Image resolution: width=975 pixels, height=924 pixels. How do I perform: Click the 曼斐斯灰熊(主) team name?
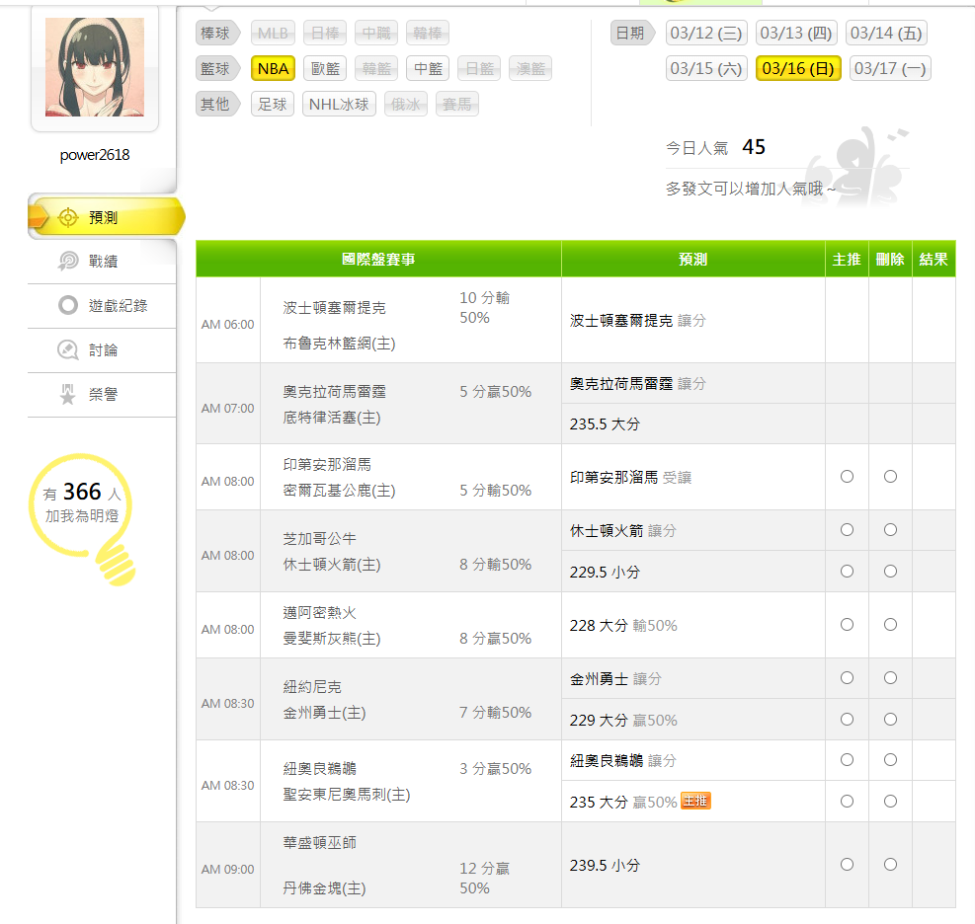332,638
